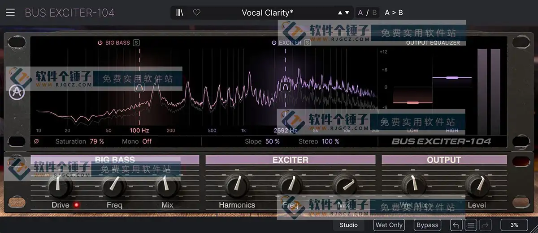This screenshot has width=538, height=233.
Task: Open the Vocal Clarity preset name dropdown
Action: pos(267,13)
